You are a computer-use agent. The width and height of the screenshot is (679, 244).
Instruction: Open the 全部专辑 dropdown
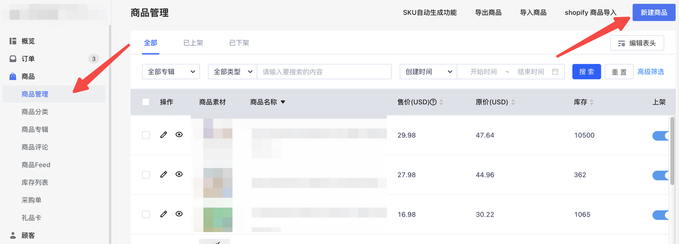click(x=171, y=72)
